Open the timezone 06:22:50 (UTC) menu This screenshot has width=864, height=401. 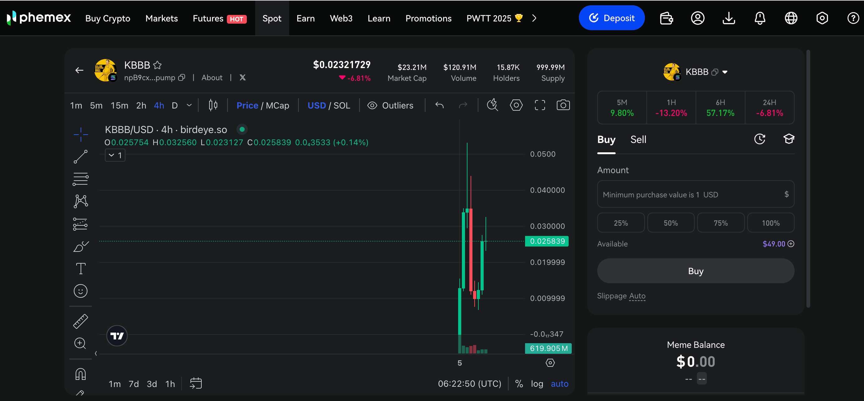click(470, 384)
